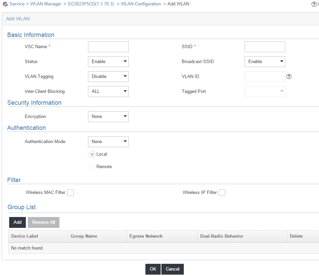Click the Security Information section heading

click(x=34, y=103)
